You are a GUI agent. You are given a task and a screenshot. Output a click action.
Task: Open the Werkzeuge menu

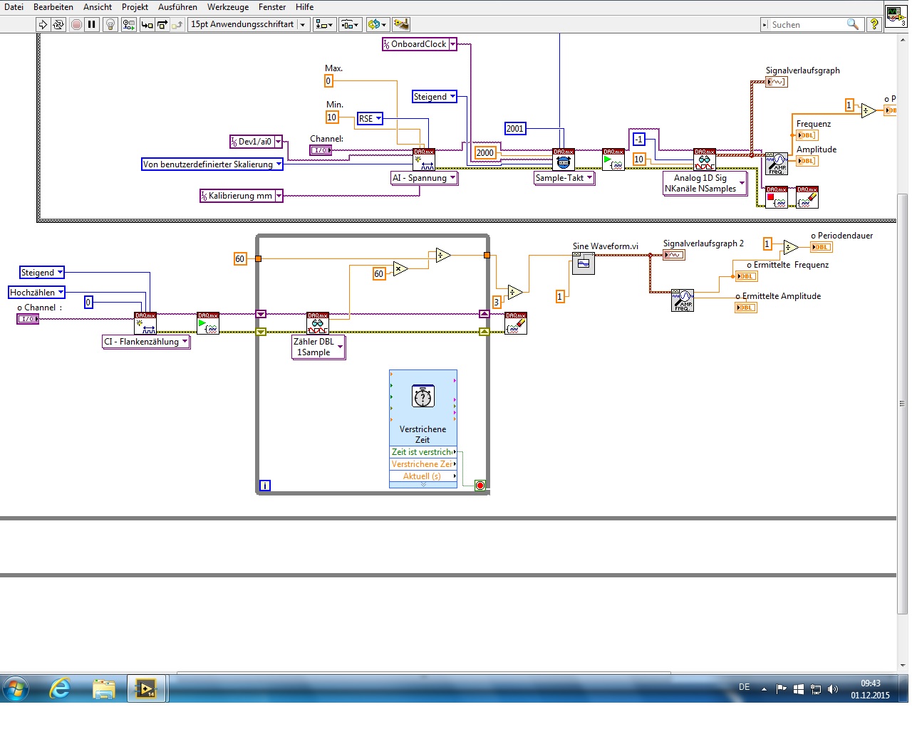[x=227, y=7]
